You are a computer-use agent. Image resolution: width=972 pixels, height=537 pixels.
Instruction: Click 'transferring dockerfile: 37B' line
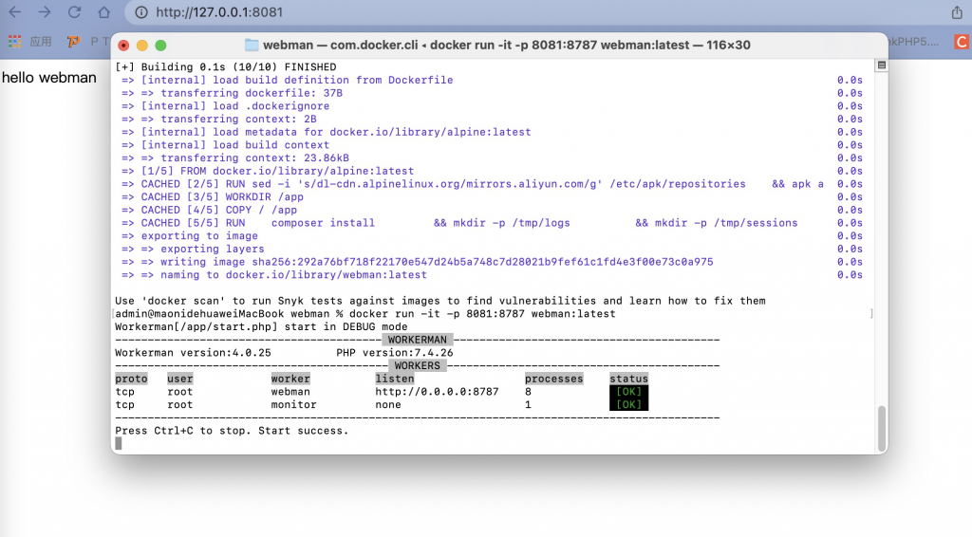[232, 93]
